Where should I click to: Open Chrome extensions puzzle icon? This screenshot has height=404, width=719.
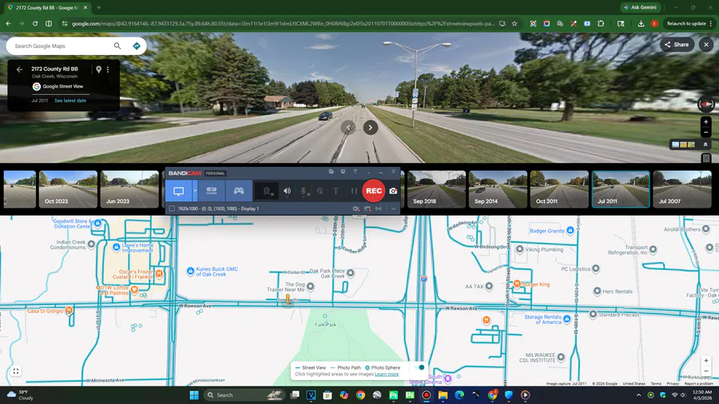[x=601, y=23]
